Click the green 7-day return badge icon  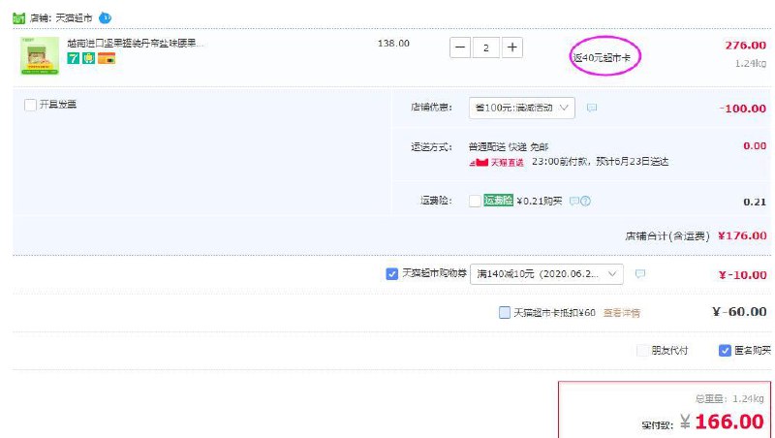(x=74, y=58)
